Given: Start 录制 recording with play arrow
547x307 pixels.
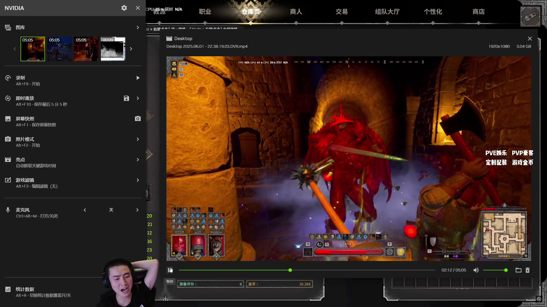Looking at the screenshot, I should pos(138,78).
